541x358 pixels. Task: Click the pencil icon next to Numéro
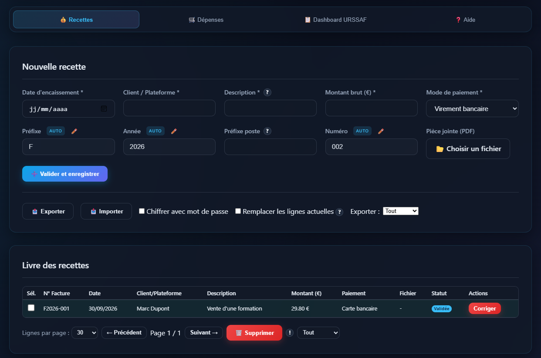point(381,131)
